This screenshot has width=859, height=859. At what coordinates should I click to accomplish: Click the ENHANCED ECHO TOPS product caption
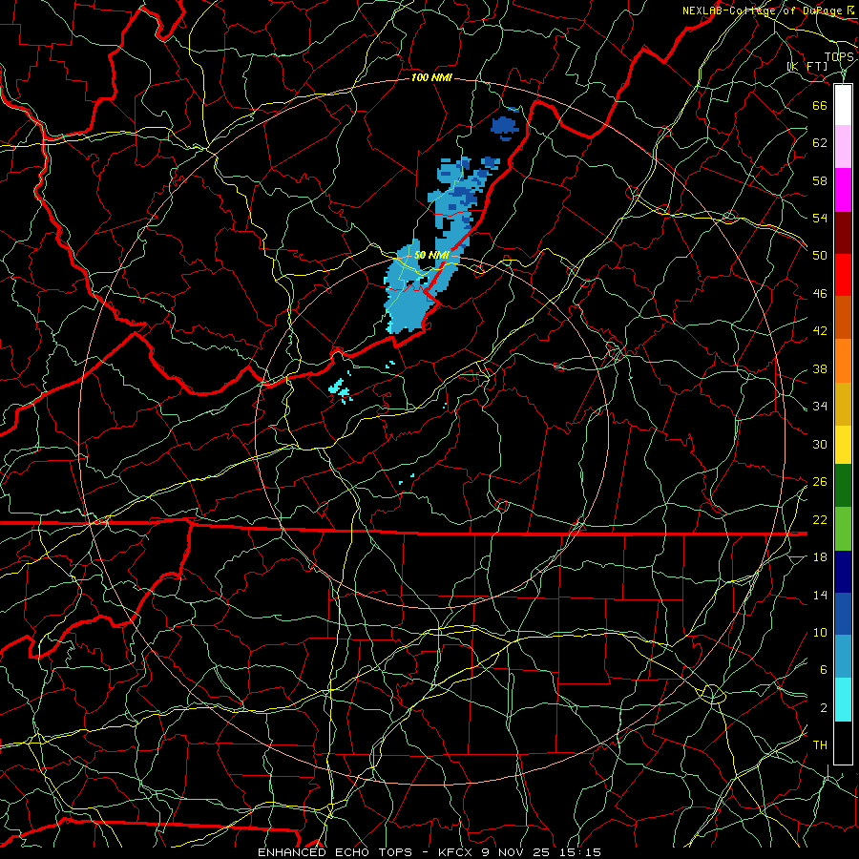(x=335, y=852)
